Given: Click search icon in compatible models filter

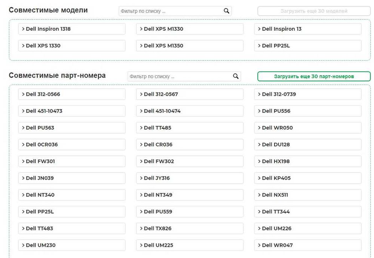Looking at the screenshot, I should pos(226,11).
